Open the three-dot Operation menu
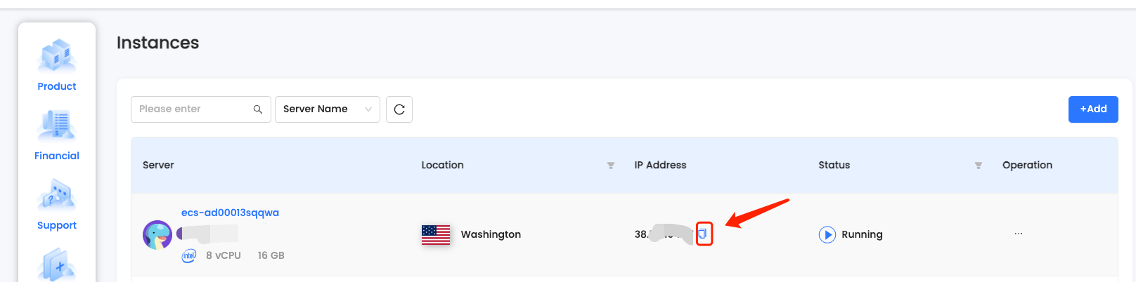 click(x=1019, y=234)
